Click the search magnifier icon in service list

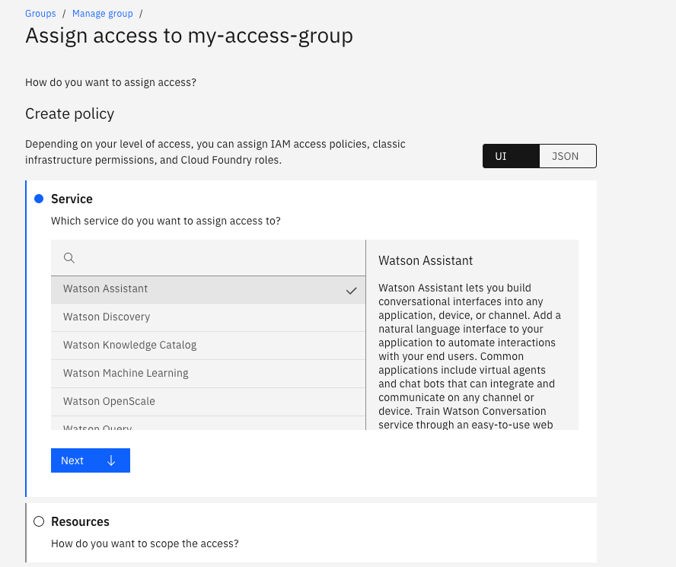tap(69, 258)
